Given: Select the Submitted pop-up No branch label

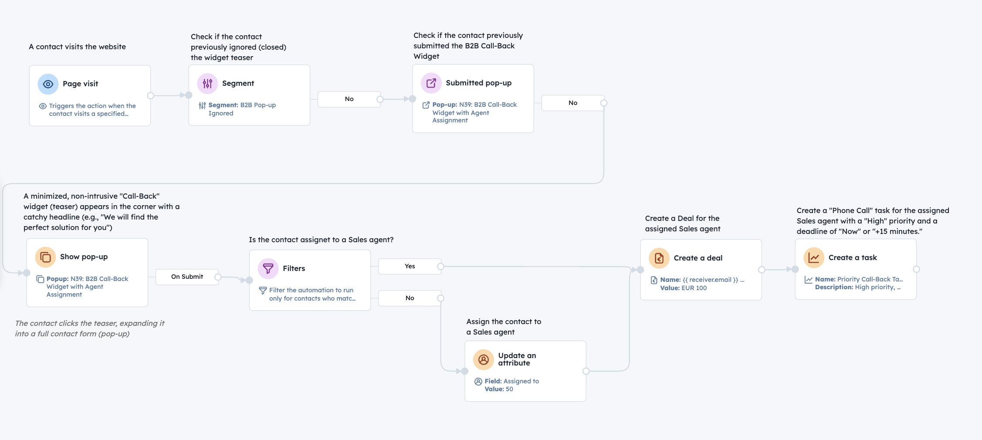Looking at the screenshot, I should point(572,103).
